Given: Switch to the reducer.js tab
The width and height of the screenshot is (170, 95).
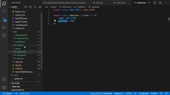Looking at the screenshot, I should tap(120, 3).
